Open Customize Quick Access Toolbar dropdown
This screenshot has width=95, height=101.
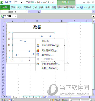click(x=21, y=2)
